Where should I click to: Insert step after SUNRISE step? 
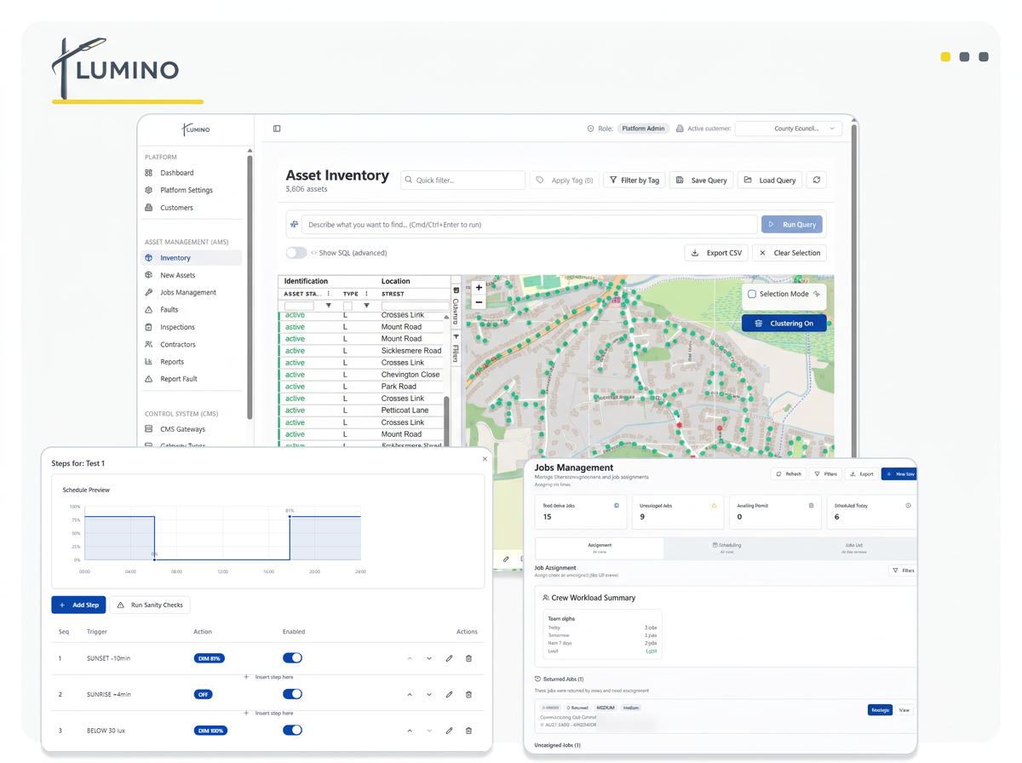click(x=268, y=713)
